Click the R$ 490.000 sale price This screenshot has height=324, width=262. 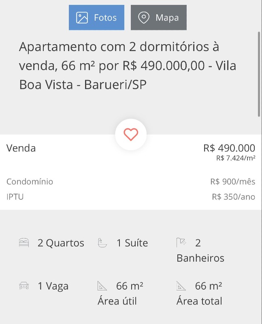pos(229,148)
